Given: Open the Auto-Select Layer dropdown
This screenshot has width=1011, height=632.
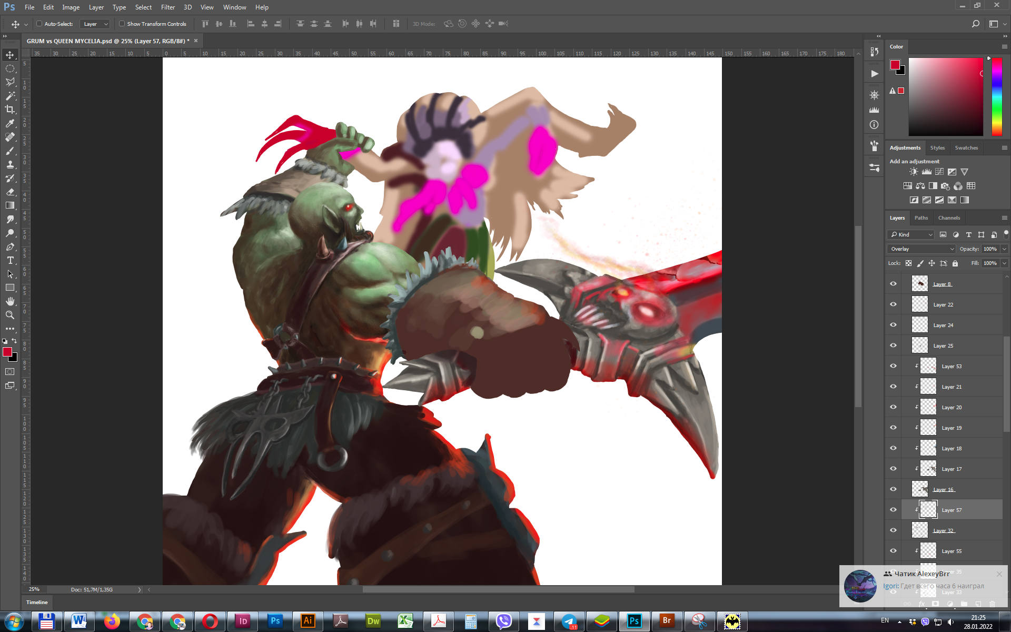Looking at the screenshot, I should (x=95, y=24).
